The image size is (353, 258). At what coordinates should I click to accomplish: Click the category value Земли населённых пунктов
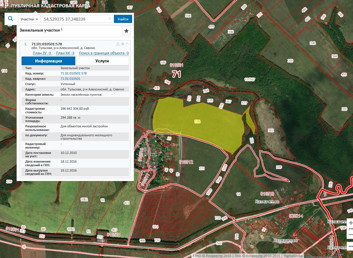[81, 95]
